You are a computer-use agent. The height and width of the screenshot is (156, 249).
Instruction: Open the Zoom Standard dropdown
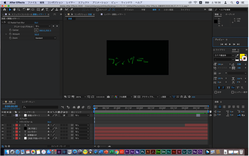point(45,38)
